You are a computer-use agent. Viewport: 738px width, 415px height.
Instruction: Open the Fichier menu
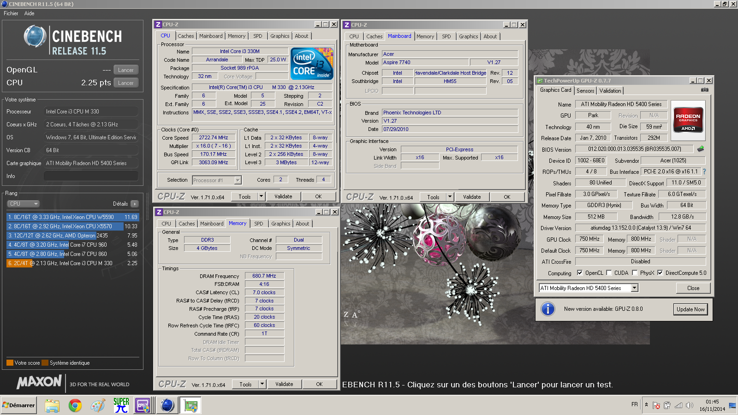[11, 13]
